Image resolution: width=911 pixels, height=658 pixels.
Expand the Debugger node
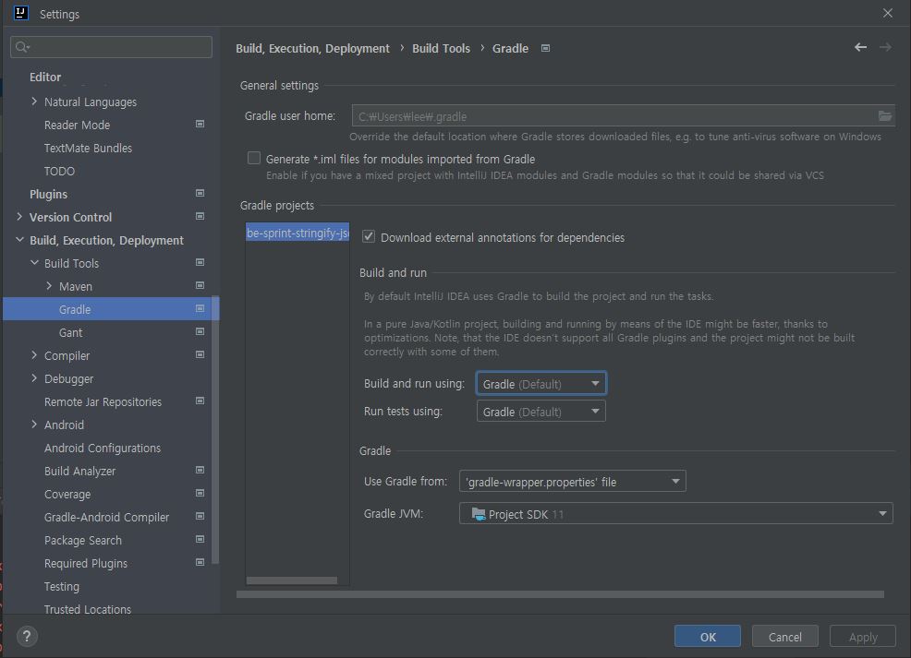pos(33,378)
